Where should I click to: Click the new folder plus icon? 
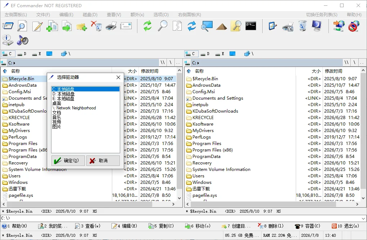pos(81,27)
